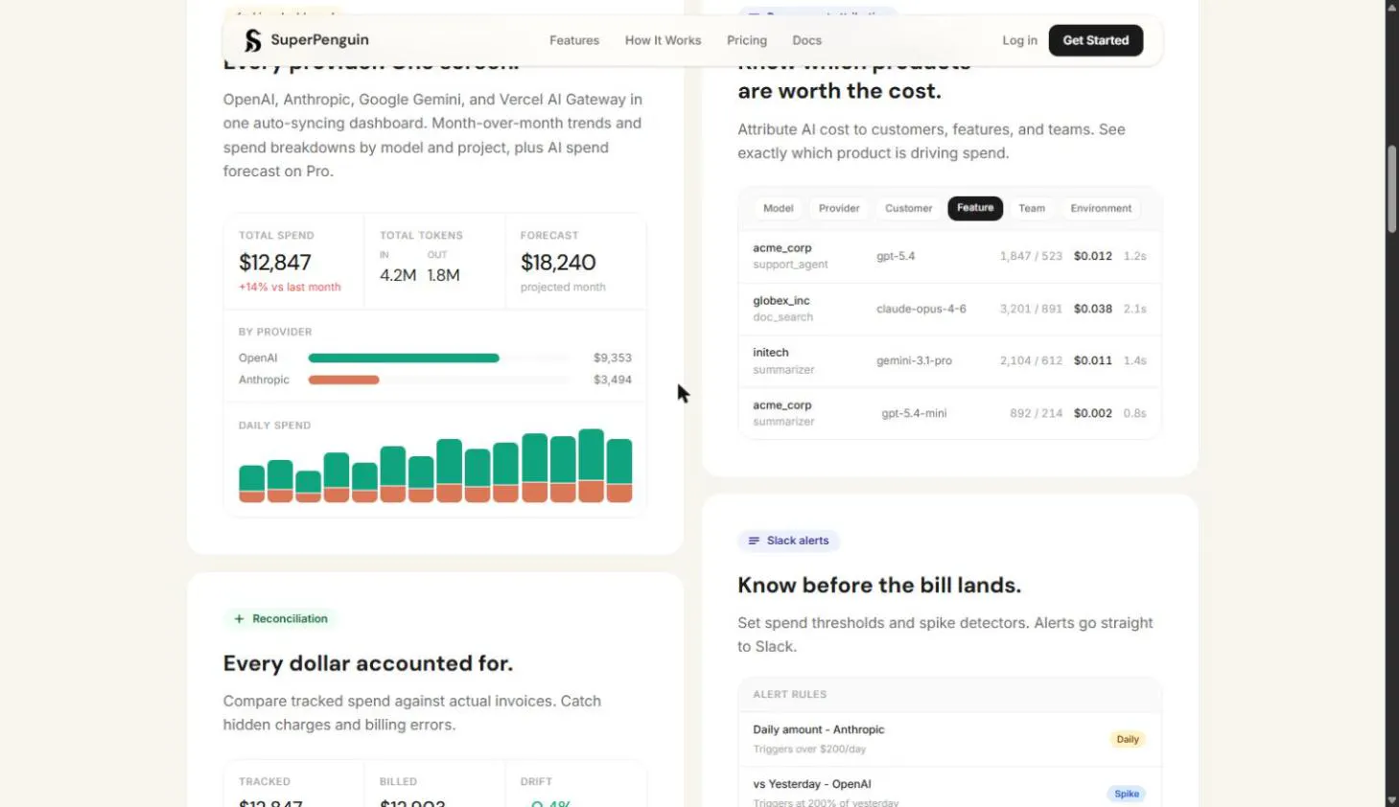The image size is (1399, 807).
Task: Select the Feature tab
Action: (x=975, y=208)
